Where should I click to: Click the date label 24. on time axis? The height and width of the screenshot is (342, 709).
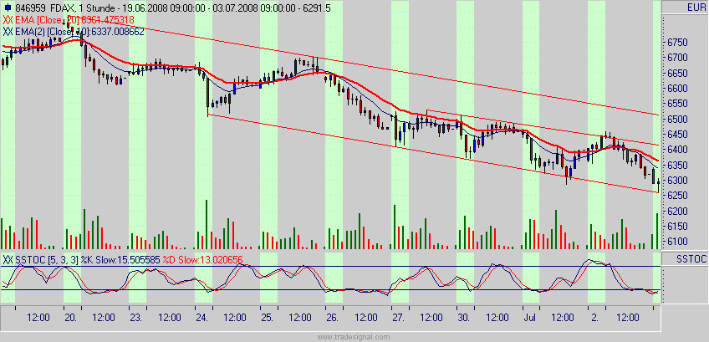point(203,318)
